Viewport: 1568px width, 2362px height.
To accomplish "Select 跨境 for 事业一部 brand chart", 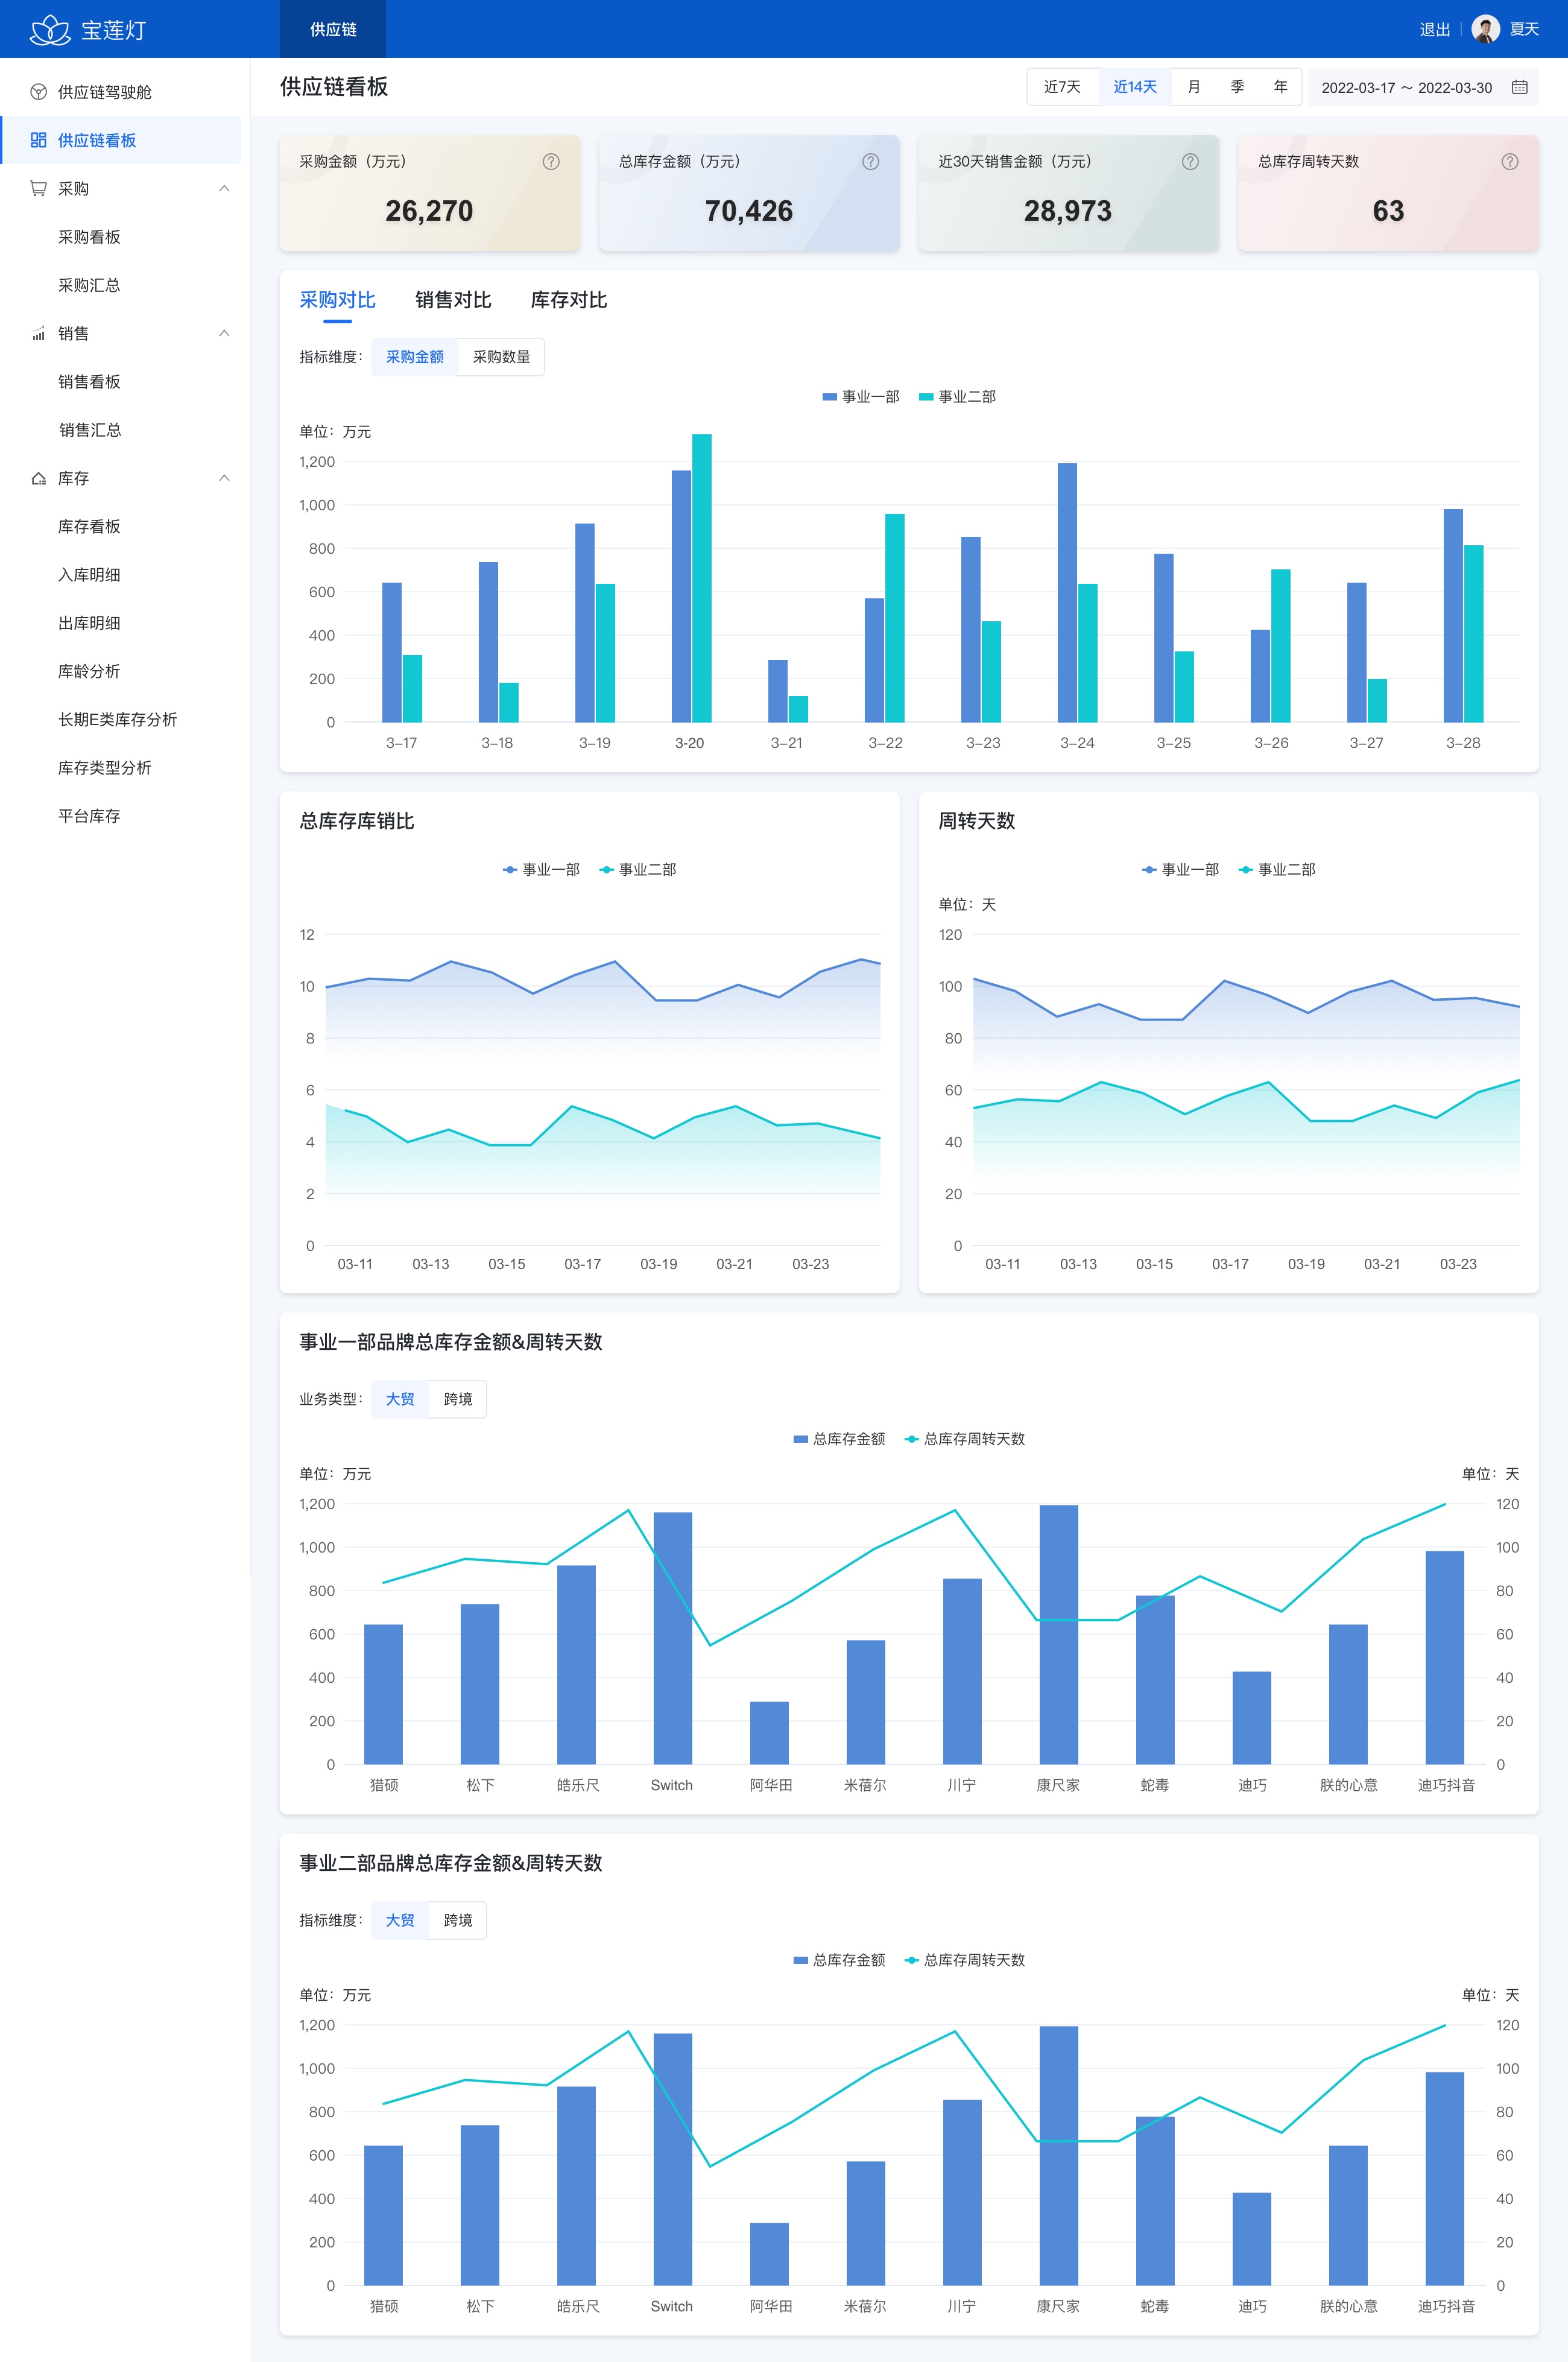I will [458, 1399].
